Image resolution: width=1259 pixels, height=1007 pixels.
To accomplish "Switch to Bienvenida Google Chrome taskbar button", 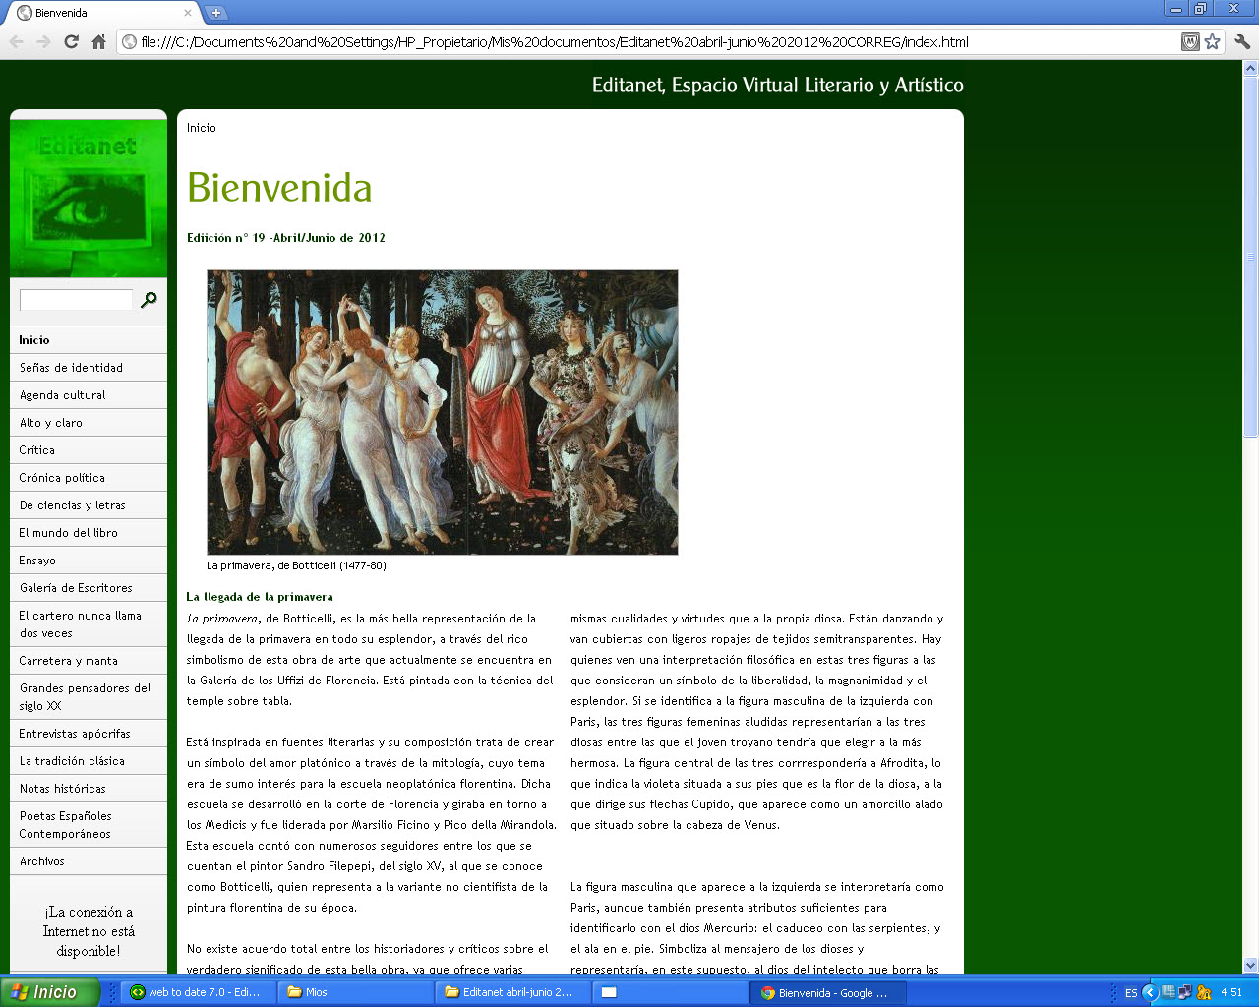I will point(827,992).
